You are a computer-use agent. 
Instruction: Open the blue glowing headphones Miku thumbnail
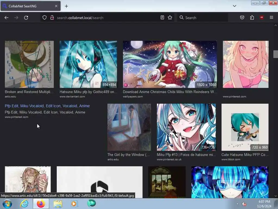click(230, 182)
